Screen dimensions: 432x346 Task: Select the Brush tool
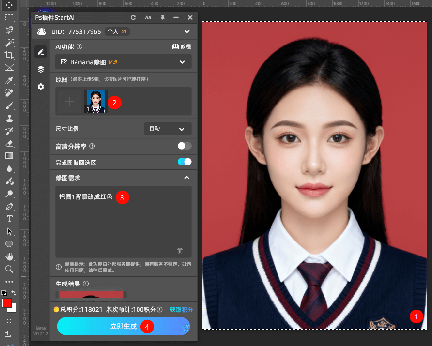[10, 105]
